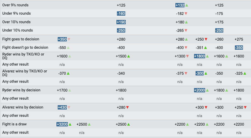Click green arrow next to +3200 draw odds
Image resolution: width=251 pixels, height=138 pixels.
(70, 124)
